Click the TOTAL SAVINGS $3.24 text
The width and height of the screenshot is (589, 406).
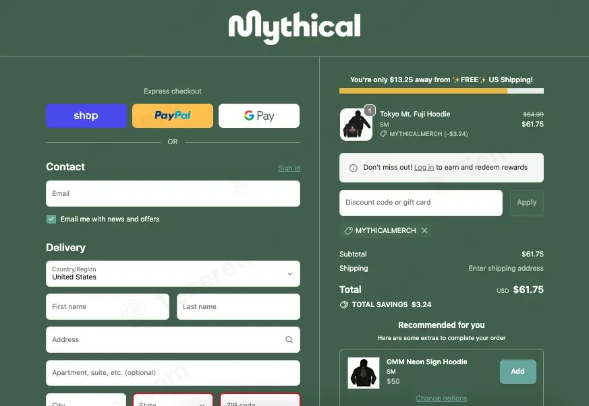(x=391, y=305)
